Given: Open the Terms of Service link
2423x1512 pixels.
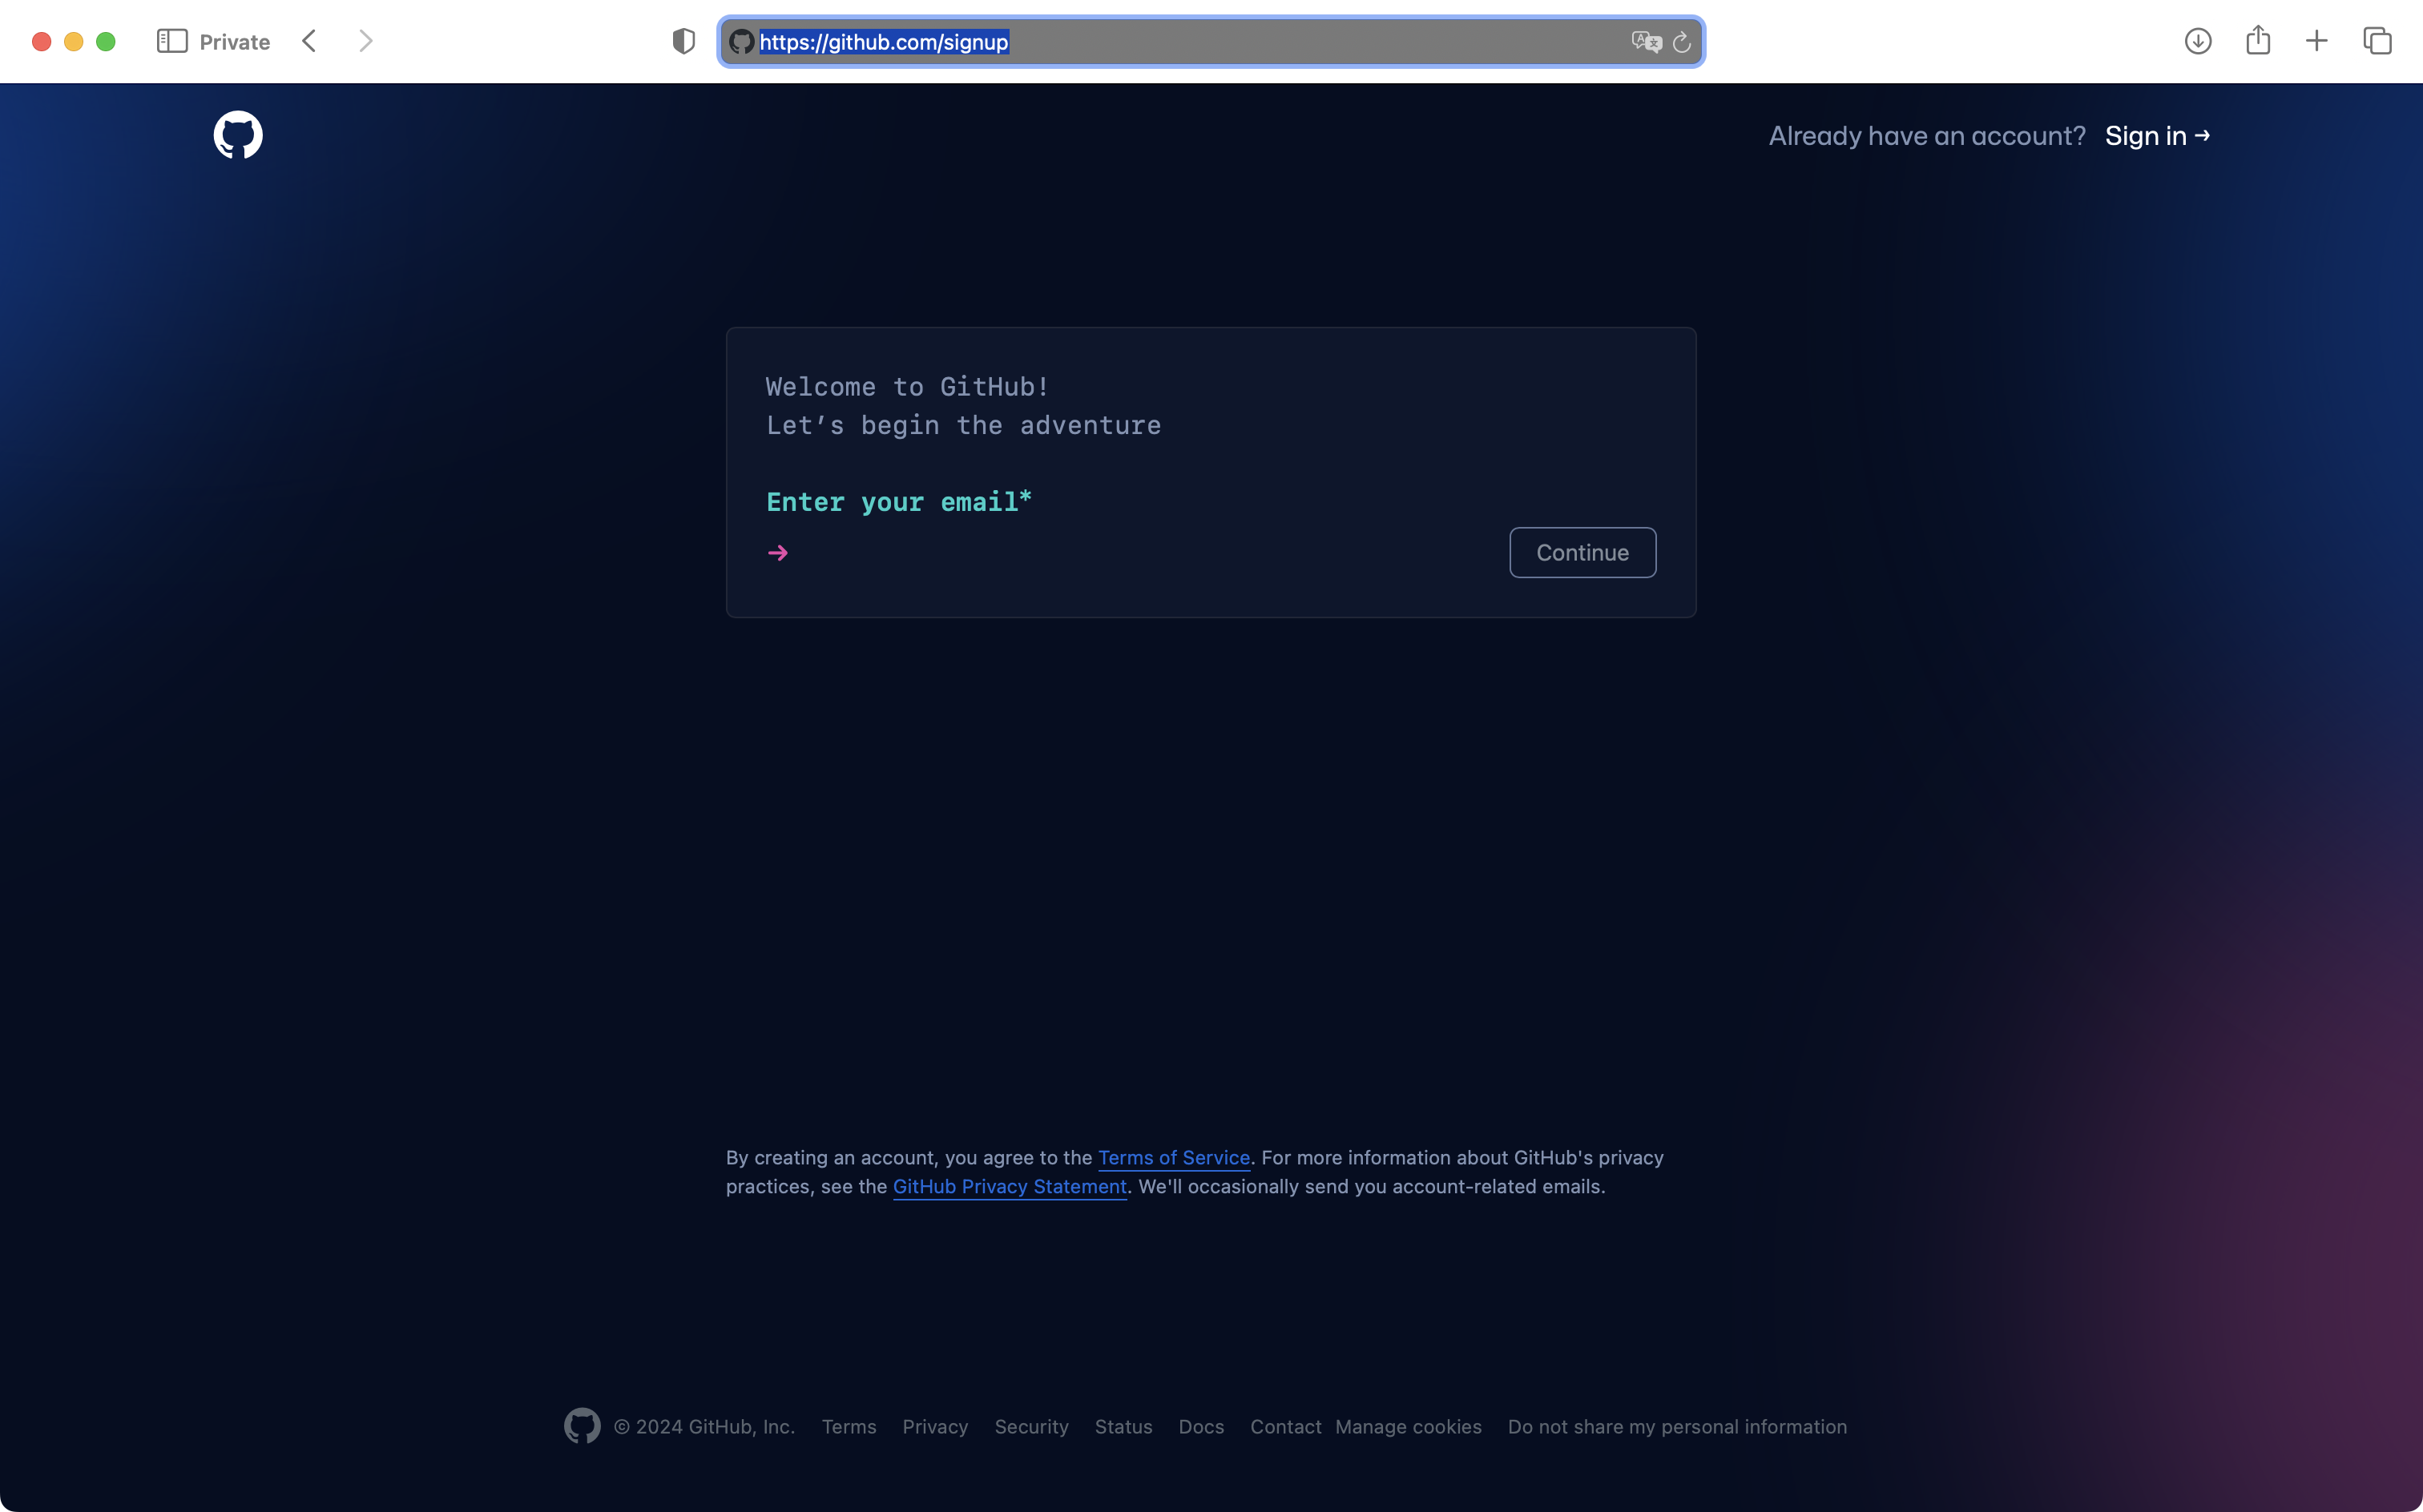Looking at the screenshot, I should pos(1174,1157).
